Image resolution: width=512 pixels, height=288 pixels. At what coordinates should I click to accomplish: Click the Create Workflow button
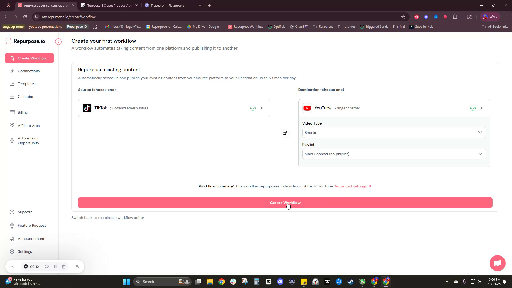point(285,203)
